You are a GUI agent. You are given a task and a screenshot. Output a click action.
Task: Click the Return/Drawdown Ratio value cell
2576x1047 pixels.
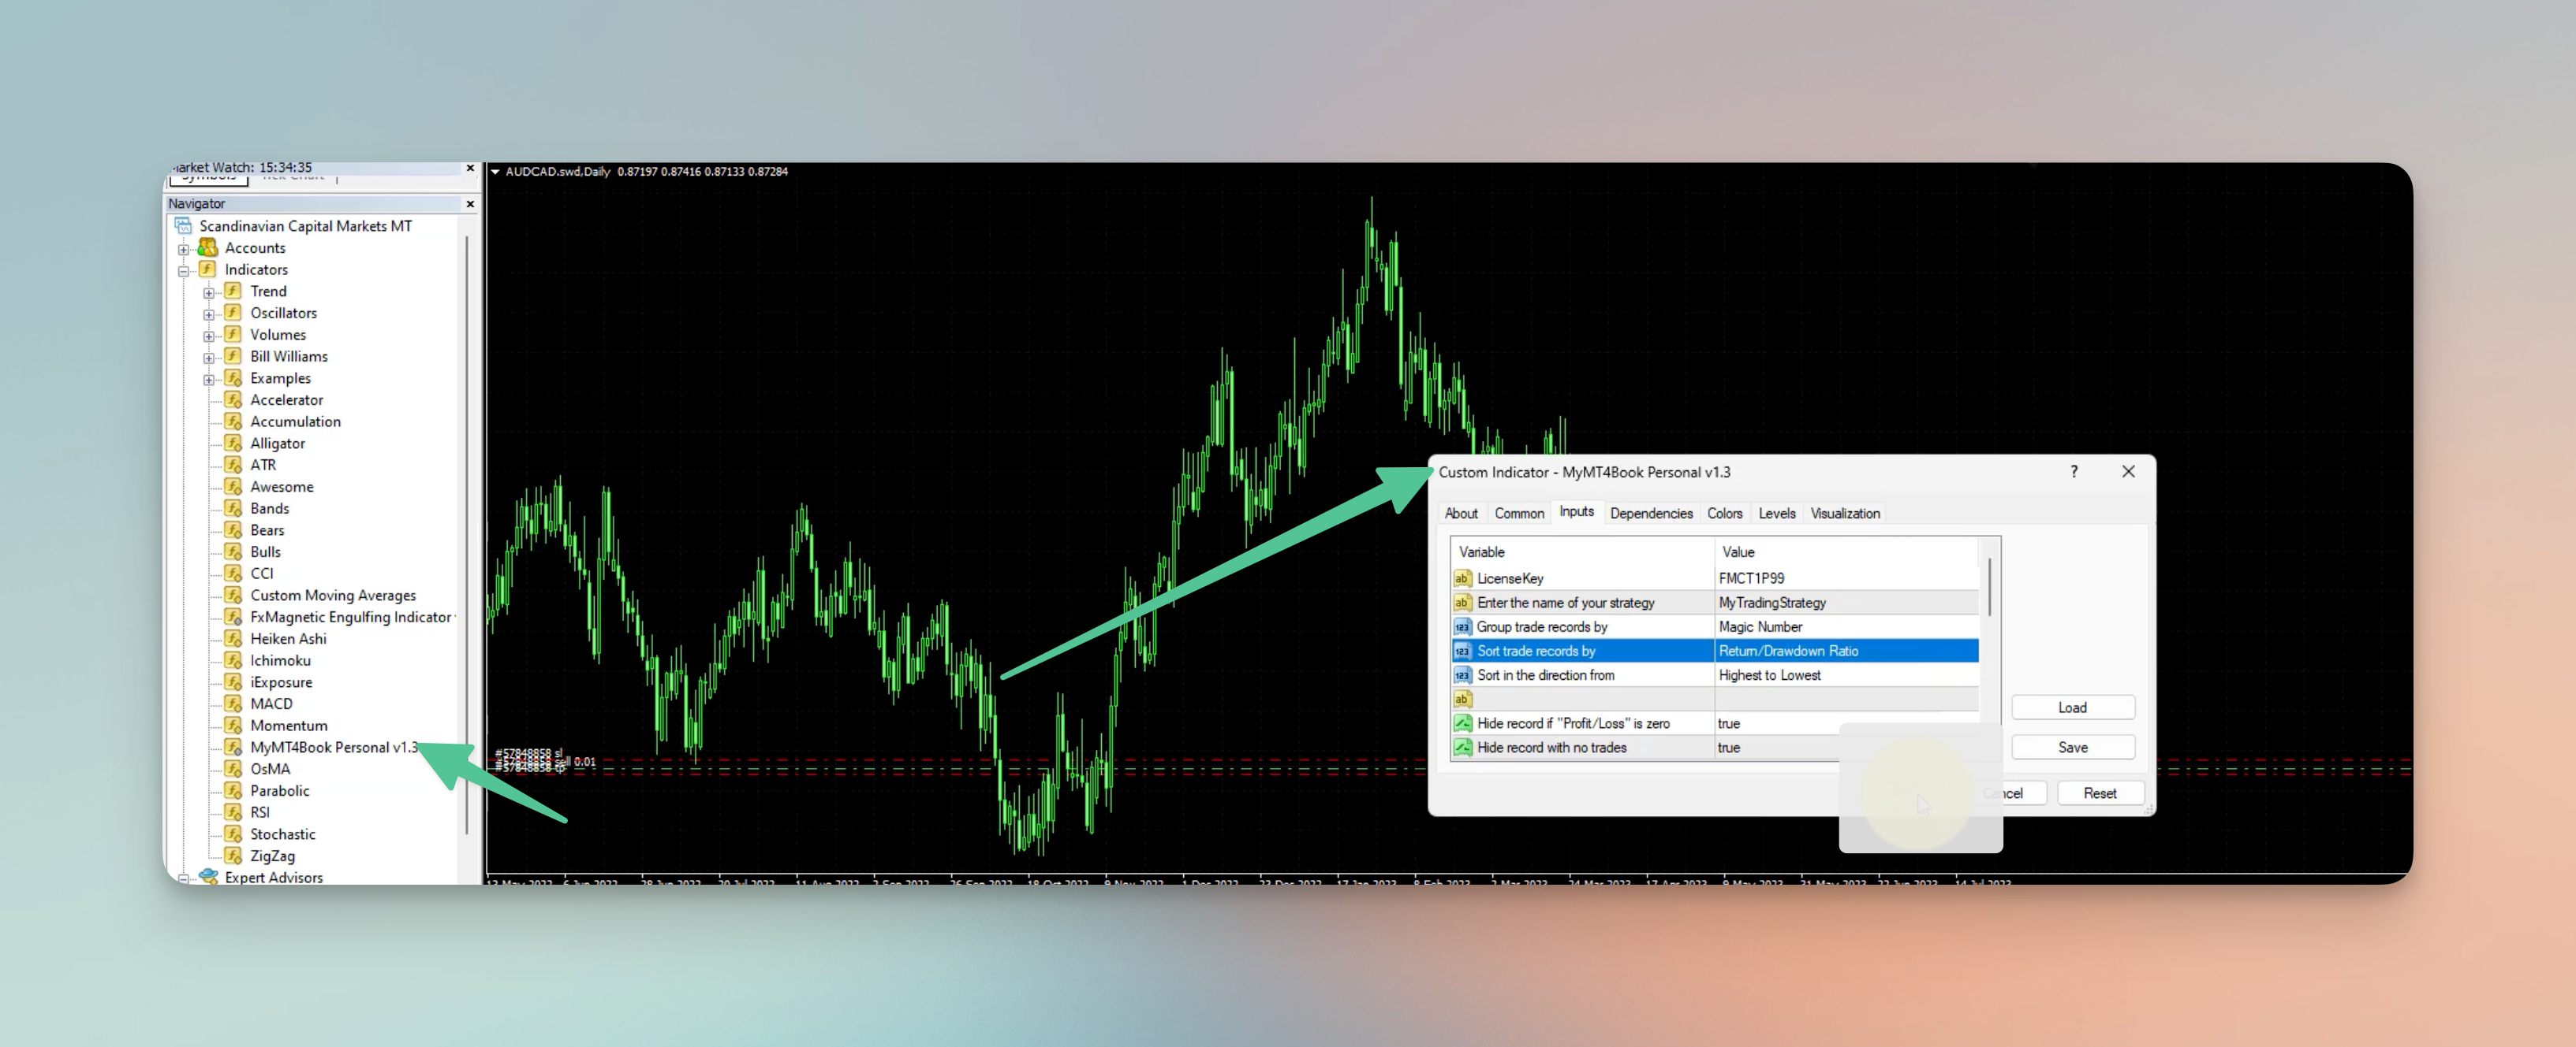tap(1846, 652)
